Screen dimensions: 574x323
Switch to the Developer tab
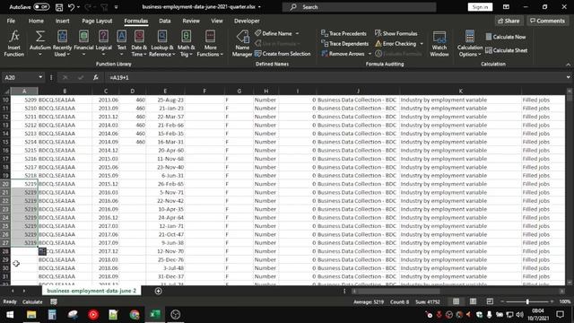pos(247,21)
